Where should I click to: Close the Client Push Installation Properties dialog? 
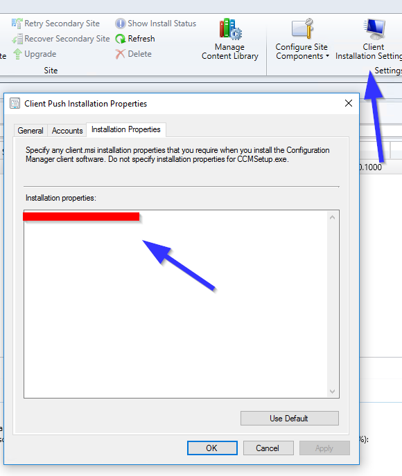[x=349, y=104]
